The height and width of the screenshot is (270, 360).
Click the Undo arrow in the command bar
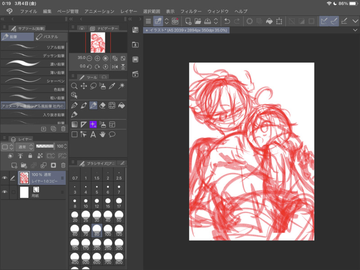(x=227, y=21)
